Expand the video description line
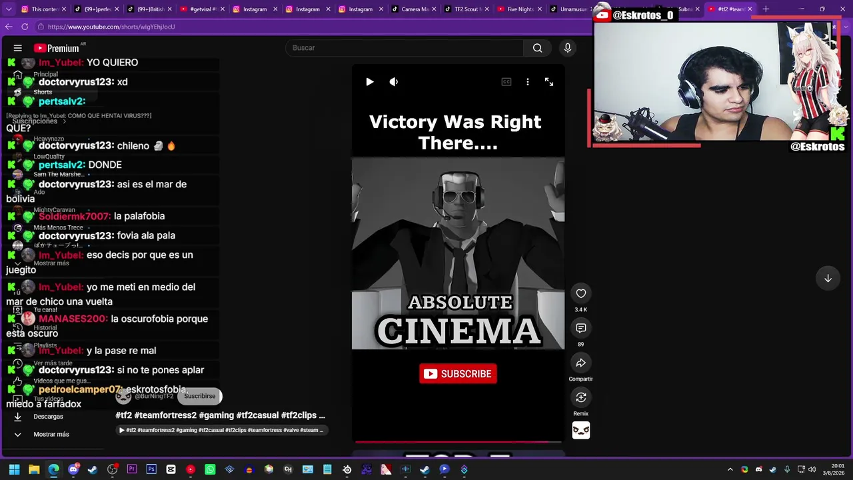The image size is (853, 480). (222, 430)
